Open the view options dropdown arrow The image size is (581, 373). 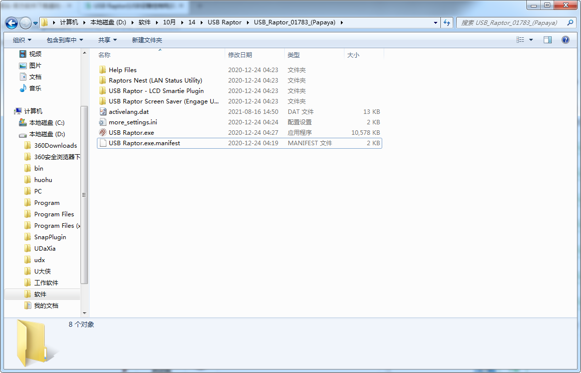pos(531,40)
